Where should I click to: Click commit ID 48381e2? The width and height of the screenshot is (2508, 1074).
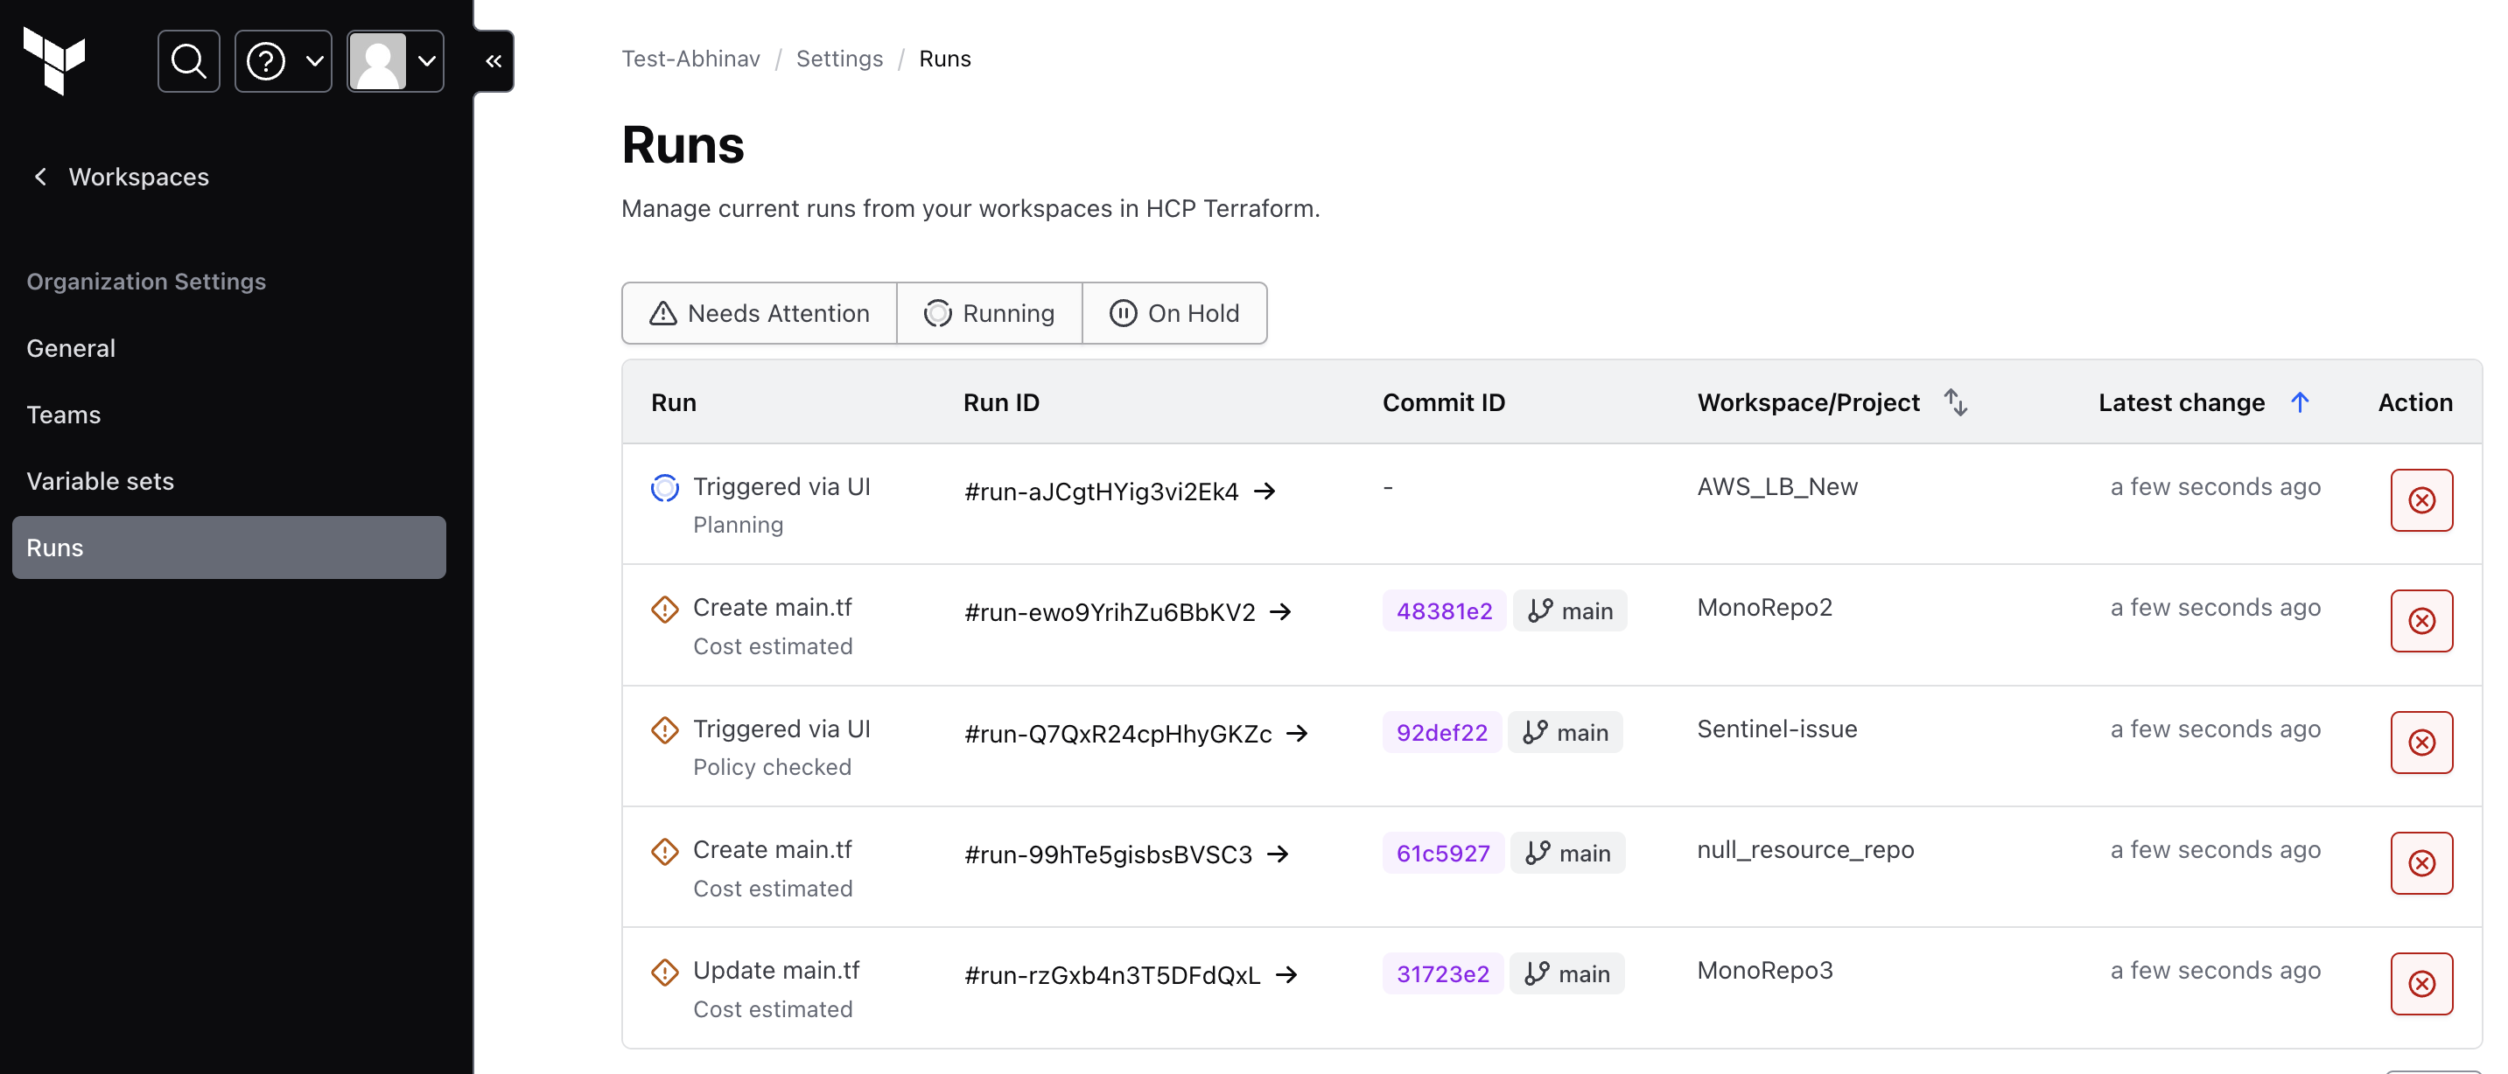(1443, 611)
